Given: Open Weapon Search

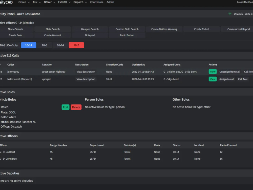Looking at the screenshot, I should tap(90, 29).
